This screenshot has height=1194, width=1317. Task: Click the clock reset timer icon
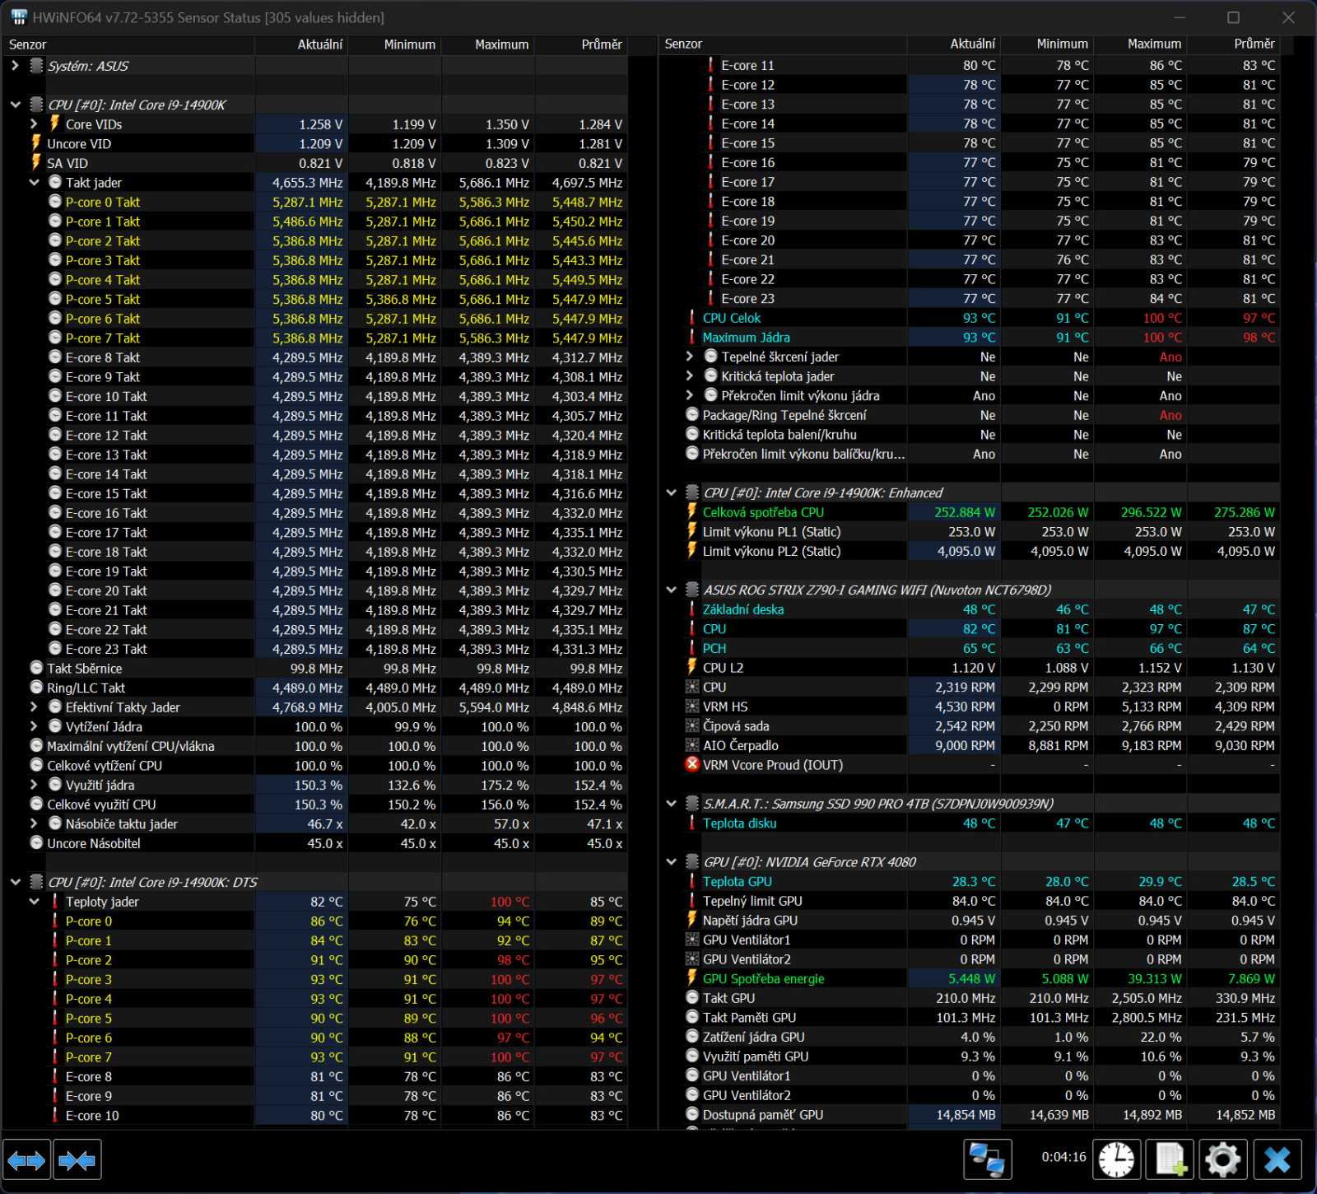click(1116, 1160)
